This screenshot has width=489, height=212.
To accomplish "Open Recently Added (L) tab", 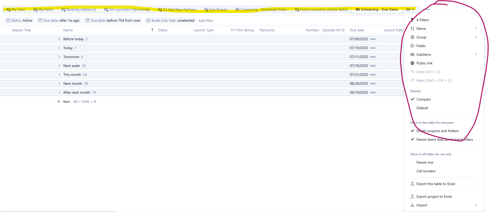I will point(79,9).
